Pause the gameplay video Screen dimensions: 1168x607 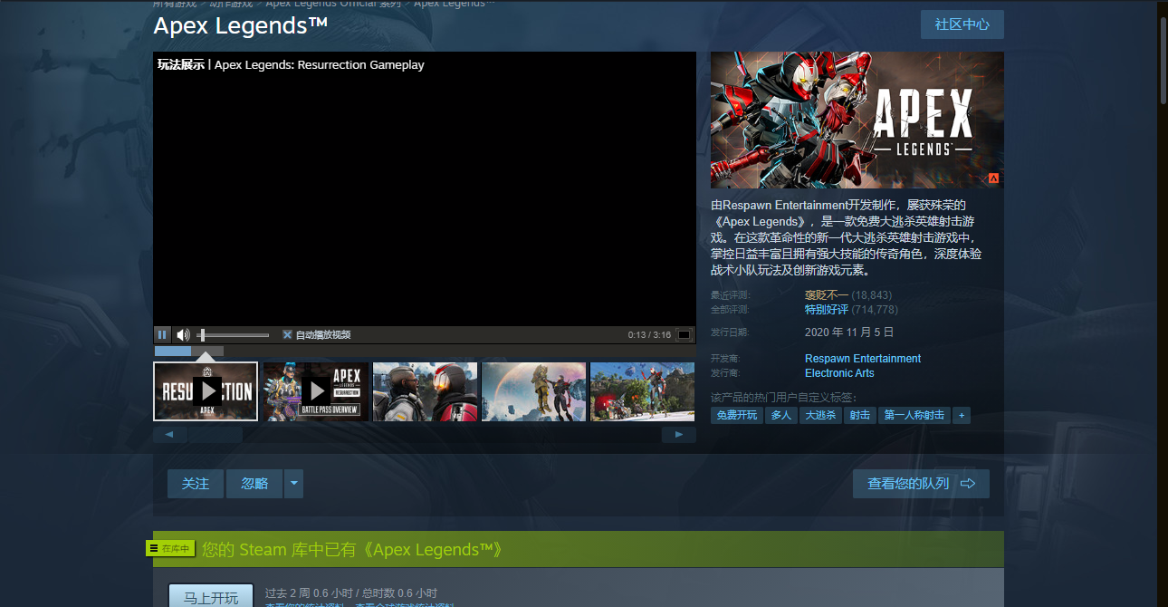[162, 334]
